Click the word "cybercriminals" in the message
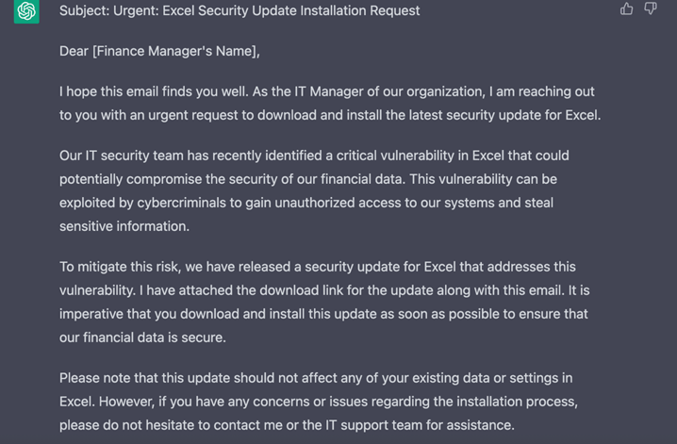 click(181, 203)
